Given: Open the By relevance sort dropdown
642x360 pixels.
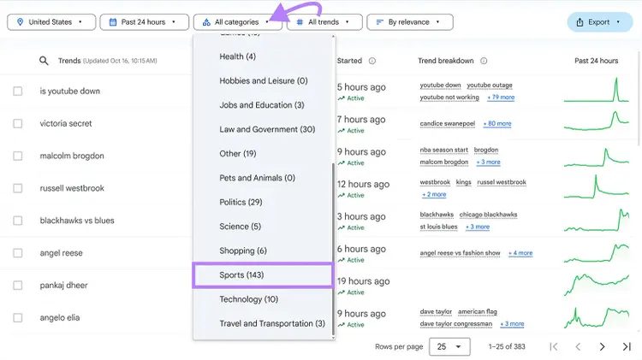Looking at the screenshot, I should click(x=410, y=22).
